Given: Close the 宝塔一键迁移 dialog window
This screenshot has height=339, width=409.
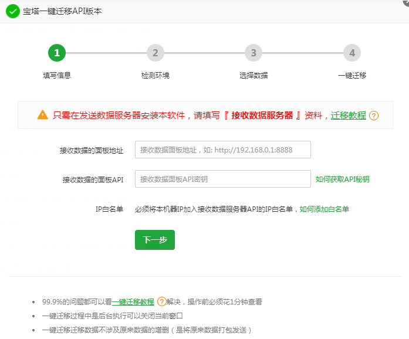Looking at the screenshot, I should [405, 2].
